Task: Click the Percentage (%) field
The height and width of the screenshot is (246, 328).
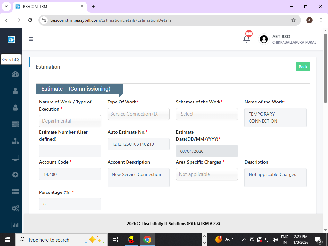Action: click(70, 204)
